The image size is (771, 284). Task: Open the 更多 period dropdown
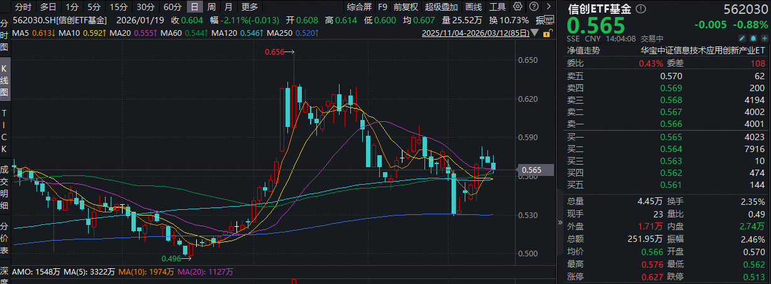(250, 7)
